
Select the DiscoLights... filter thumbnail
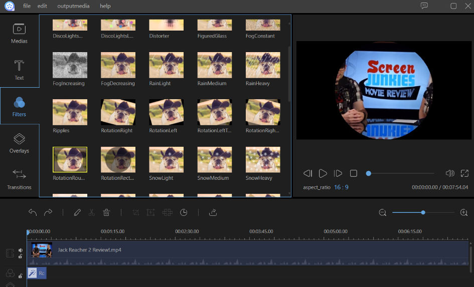coord(70,25)
